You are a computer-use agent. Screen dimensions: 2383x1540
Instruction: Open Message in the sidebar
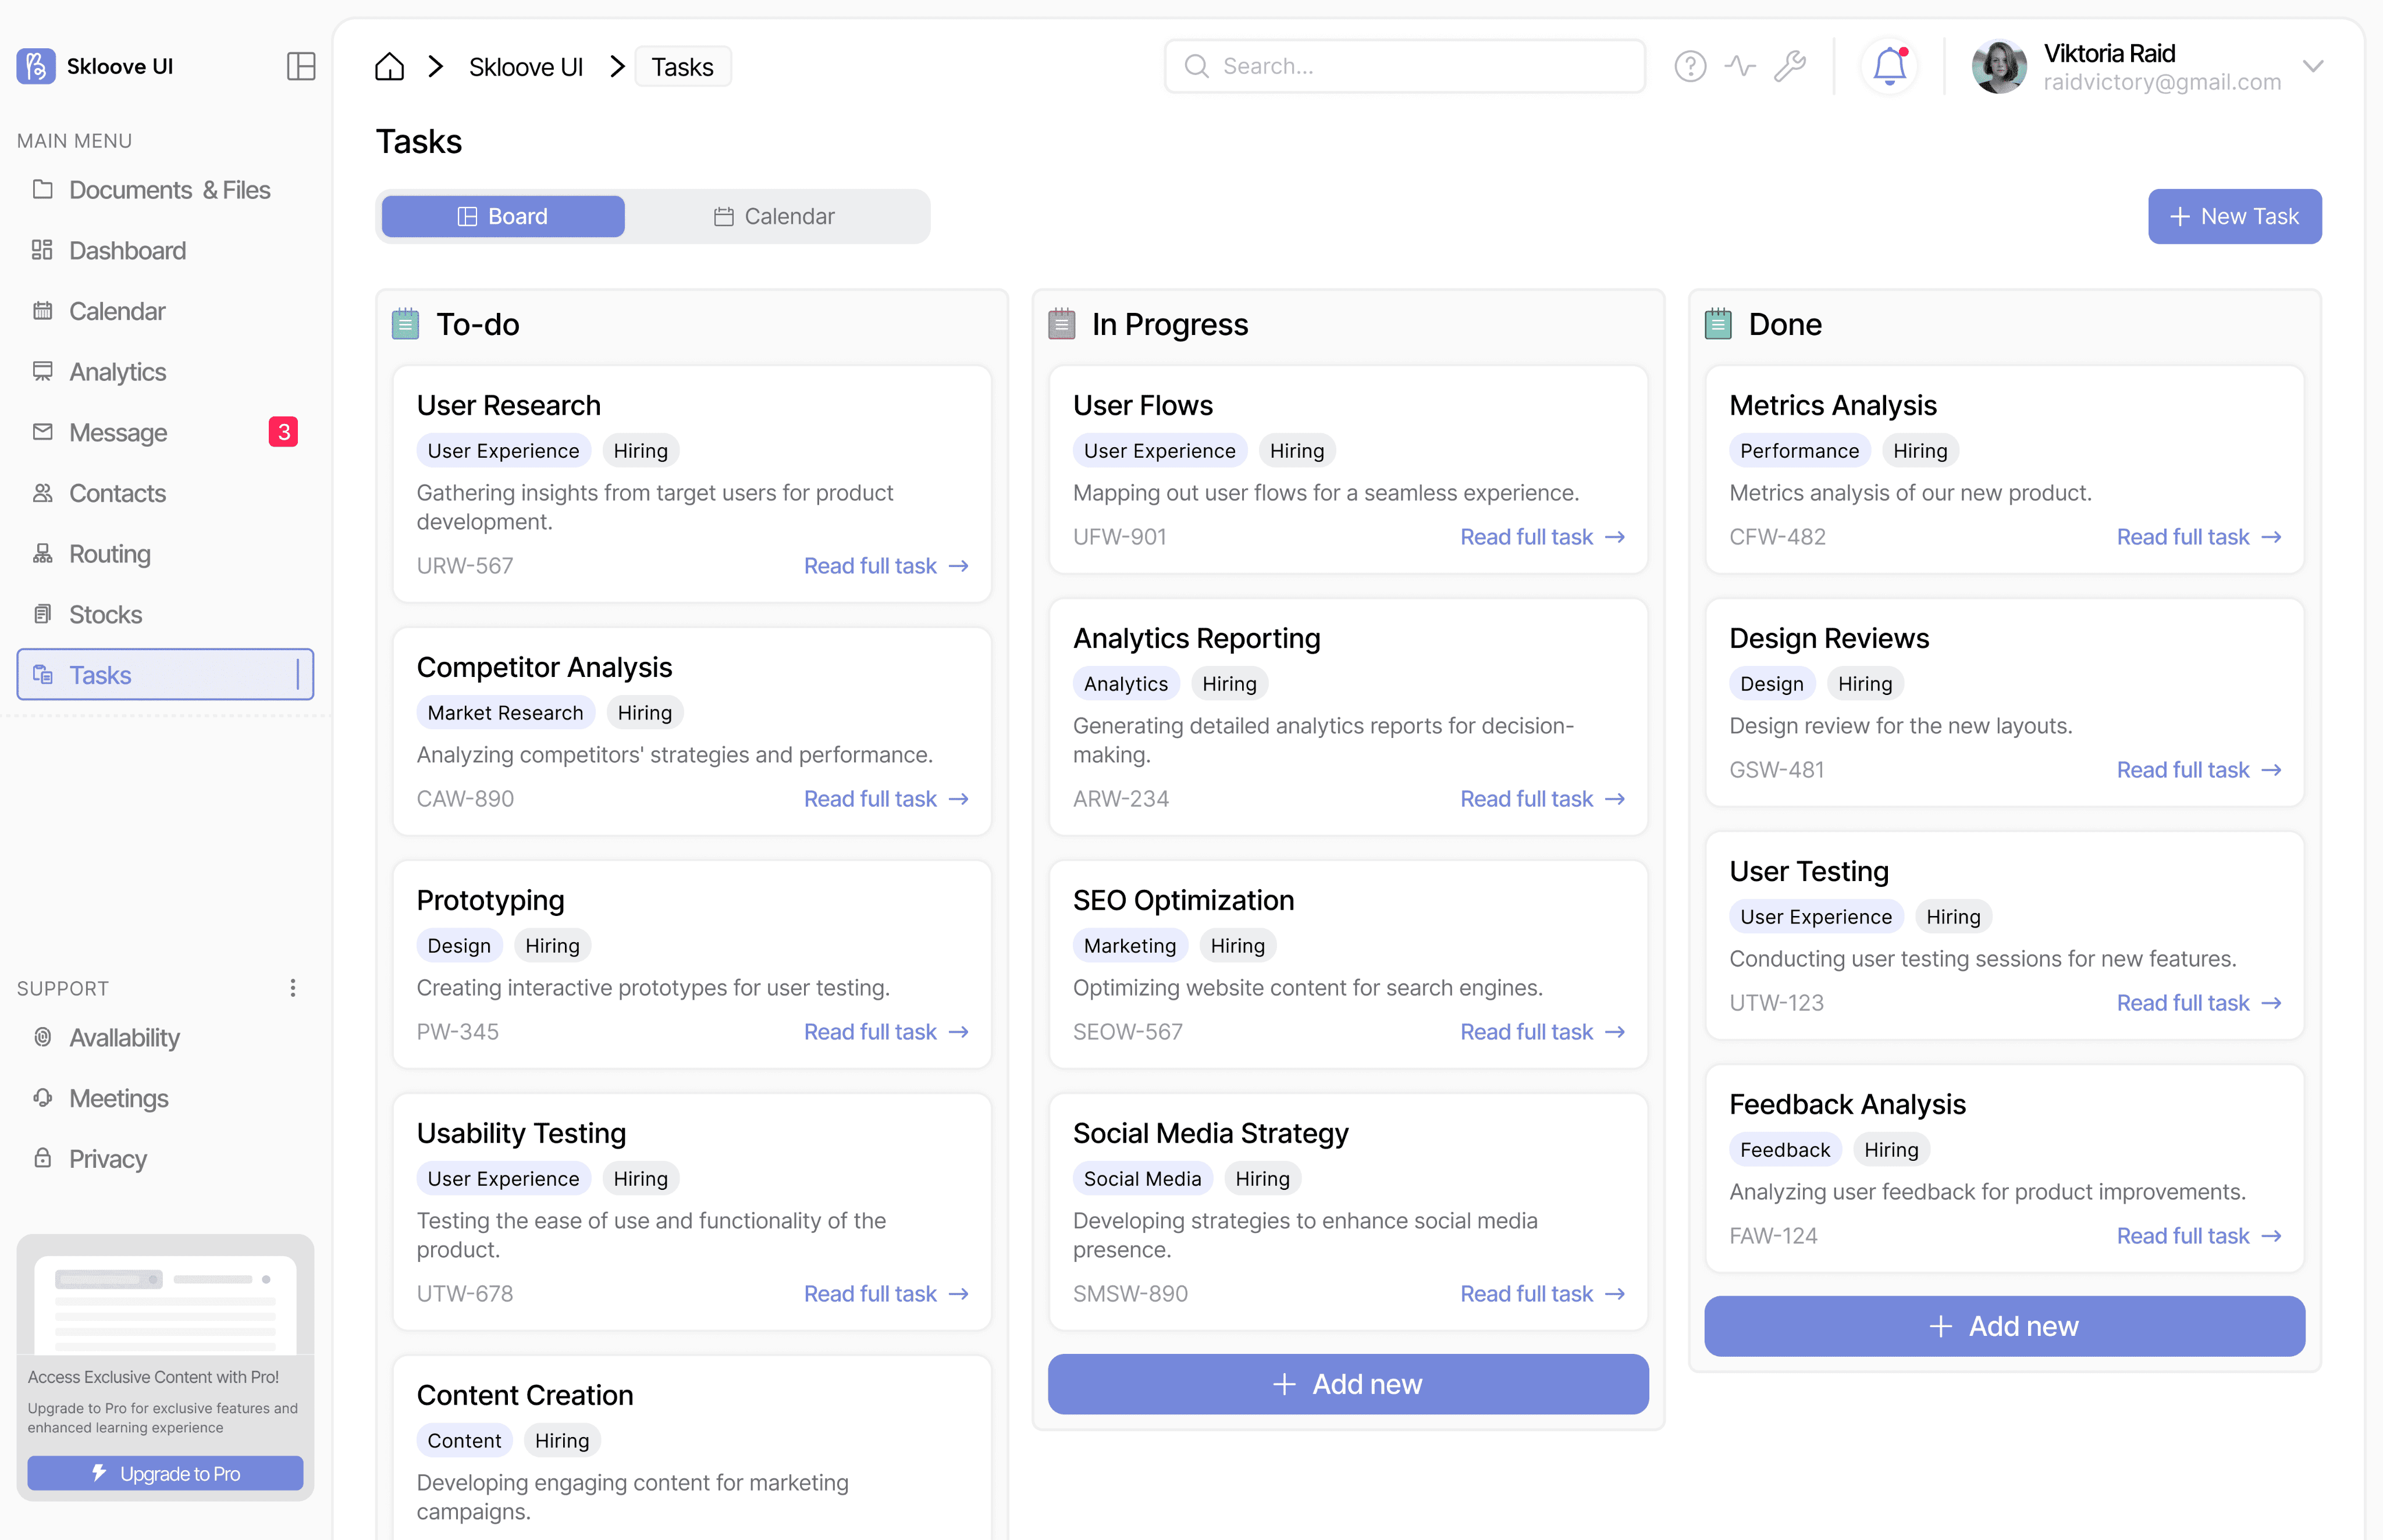point(165,433)
